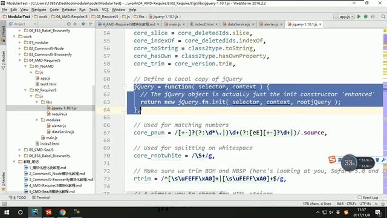
Task: Select app.js under 01_NoAMD
Action: 43,78
